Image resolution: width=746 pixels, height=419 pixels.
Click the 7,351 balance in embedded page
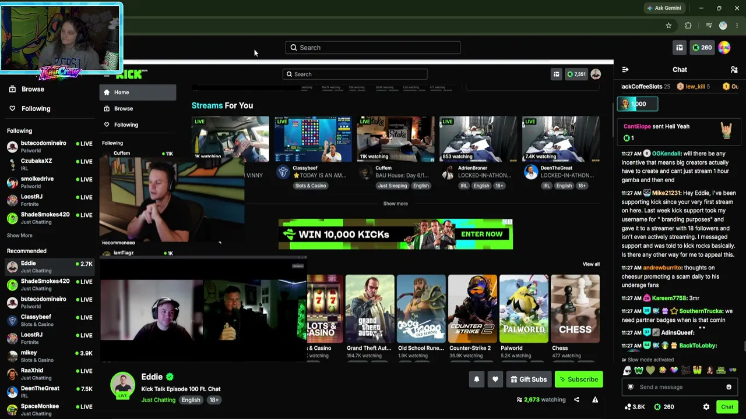click(576, 74)
